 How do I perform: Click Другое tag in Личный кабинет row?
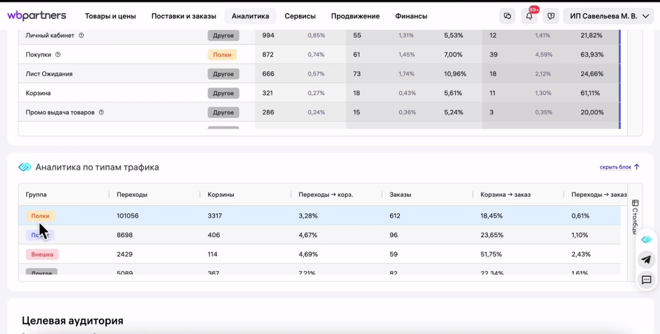tap(223, 36)
